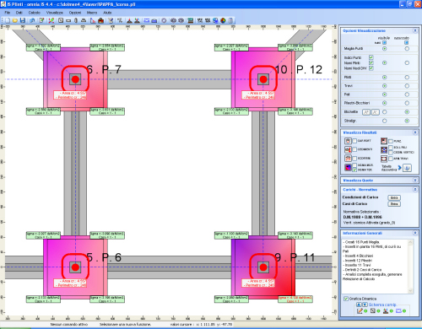Collapse the Opzioni Visualizzazione panel
Image resolution: width=422 pixels, height=329 pixels.
(415, 30)
